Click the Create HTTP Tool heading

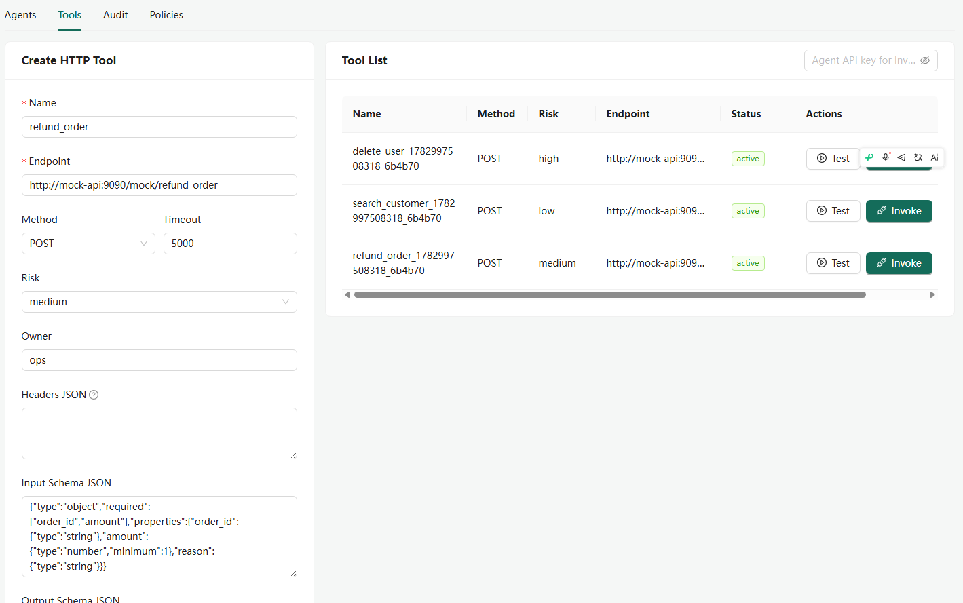[x=69, y=60]
